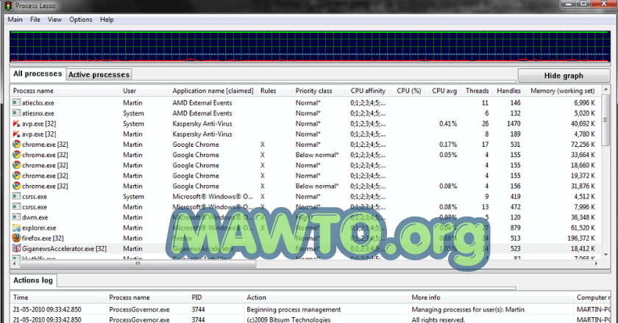The height and width of the screenshot is (323, 618).
Task: Switch to the Active processes tab
Action: (99, 75)
